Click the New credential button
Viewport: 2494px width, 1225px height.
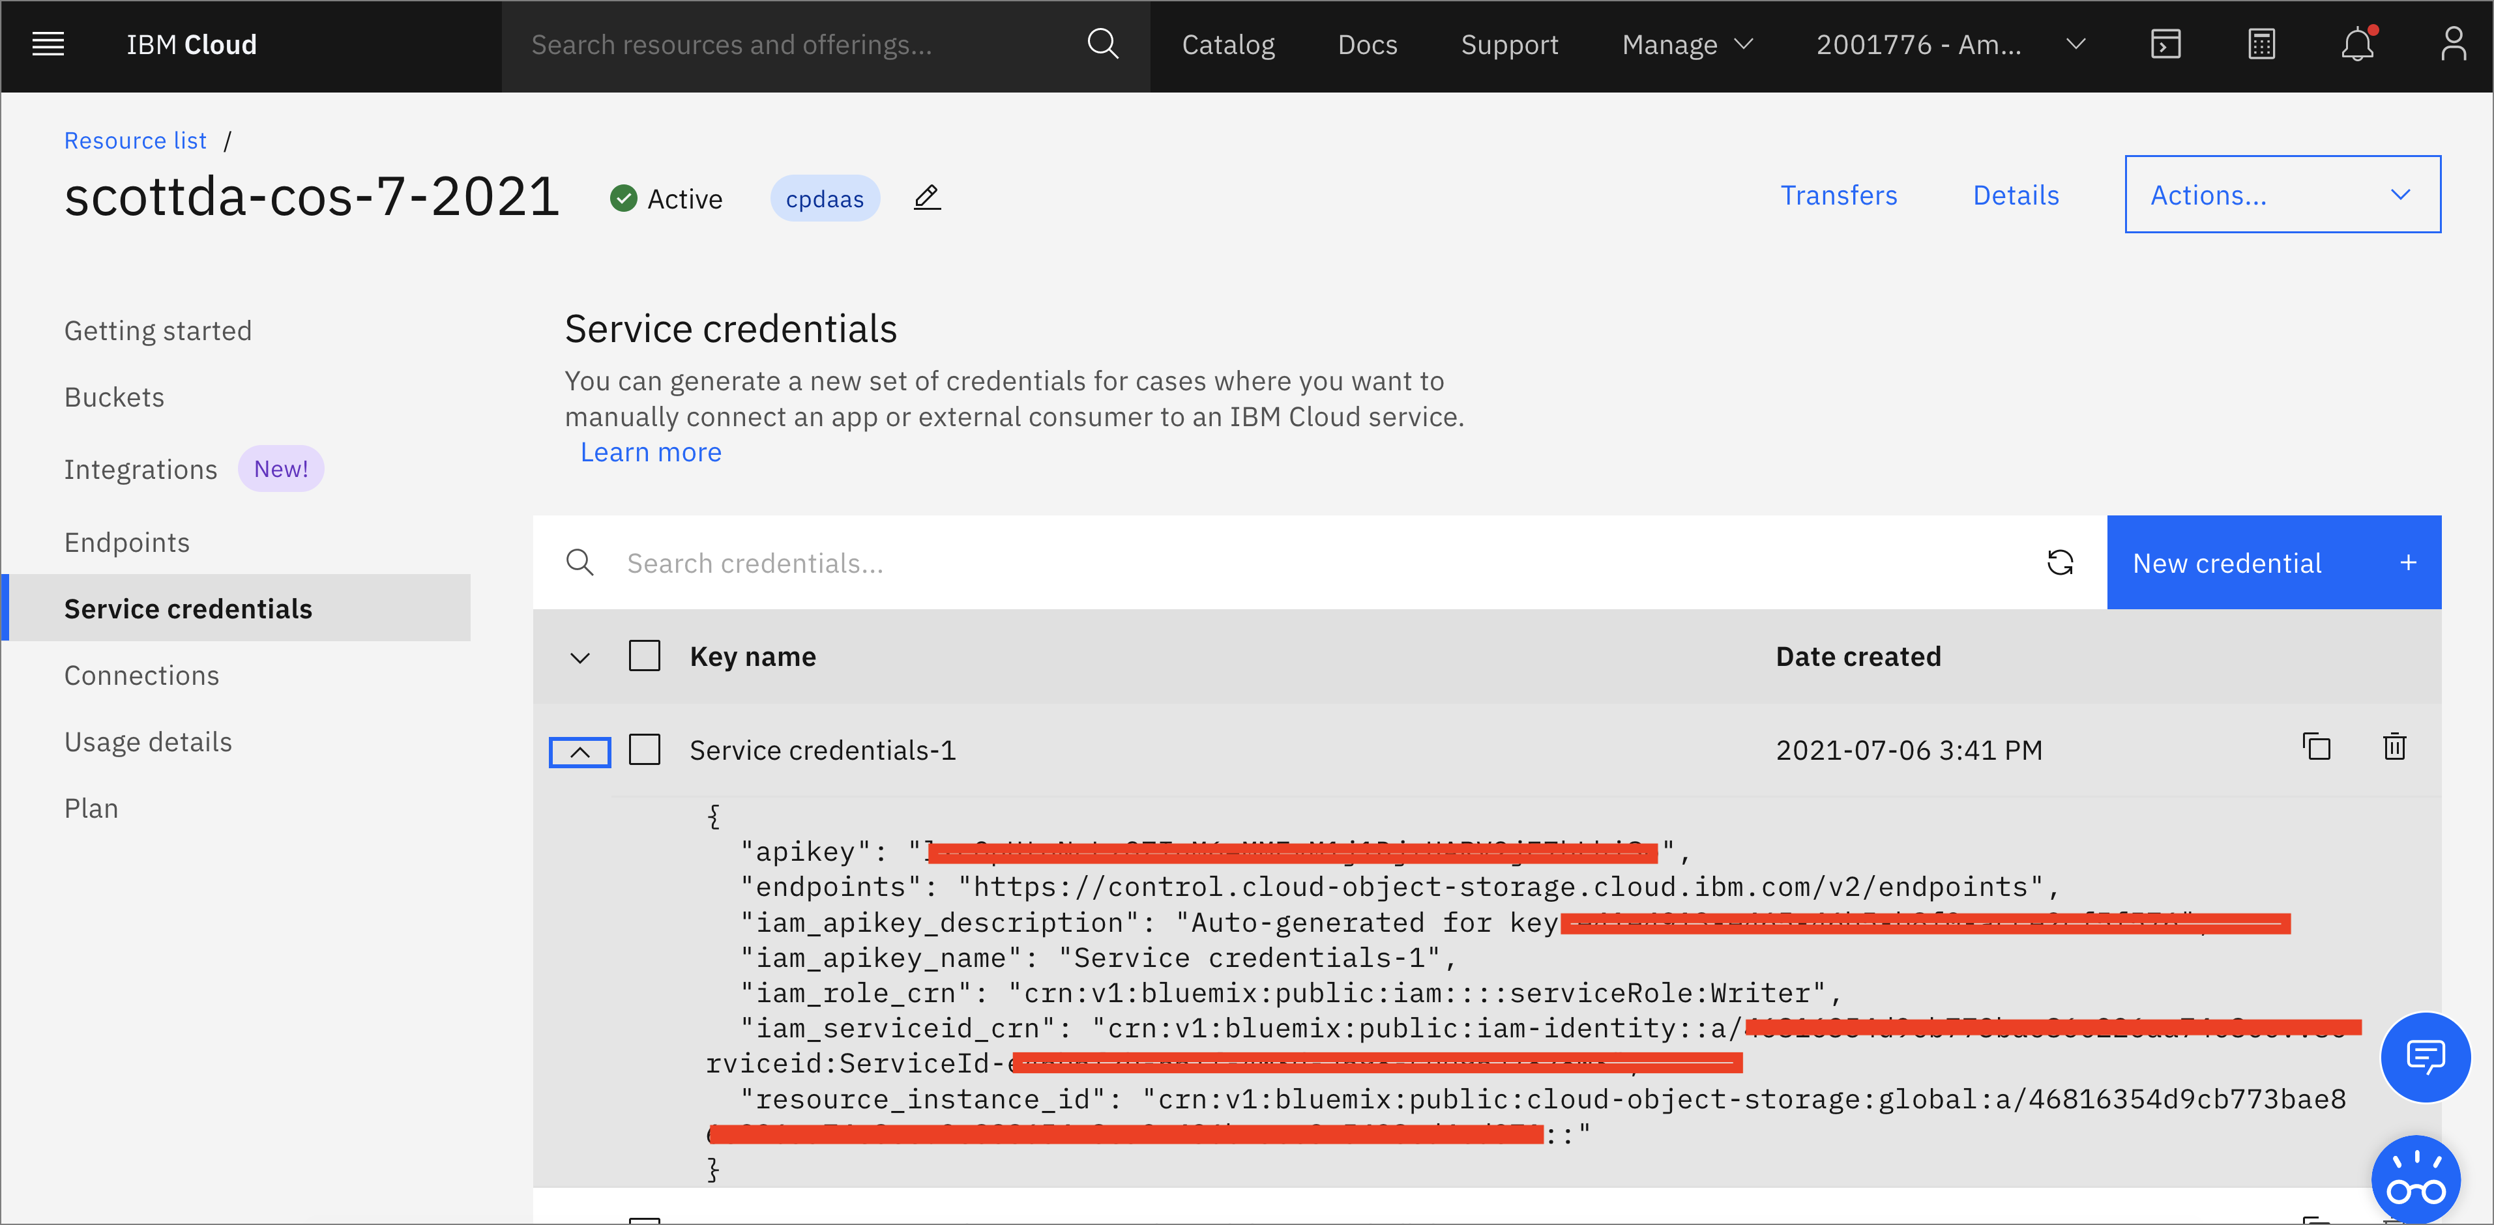(2272, 562)
